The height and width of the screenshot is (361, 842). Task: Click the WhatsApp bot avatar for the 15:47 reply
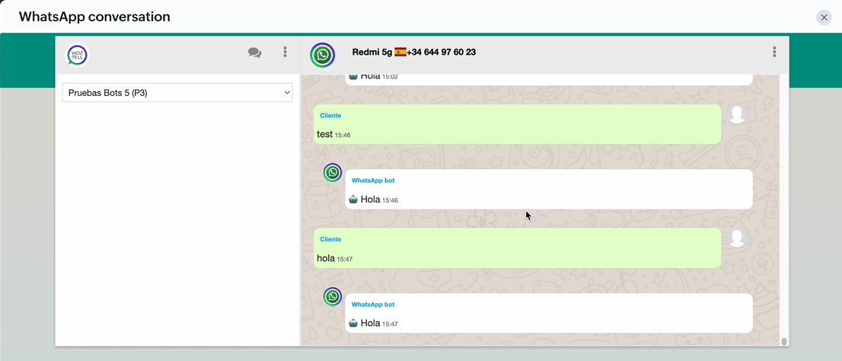[x=333, y=296]
